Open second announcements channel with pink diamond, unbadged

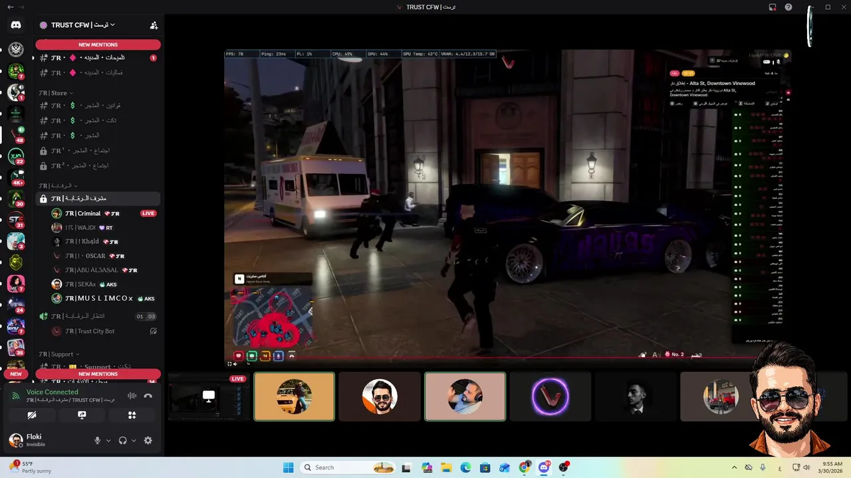(x=98, y=72)
